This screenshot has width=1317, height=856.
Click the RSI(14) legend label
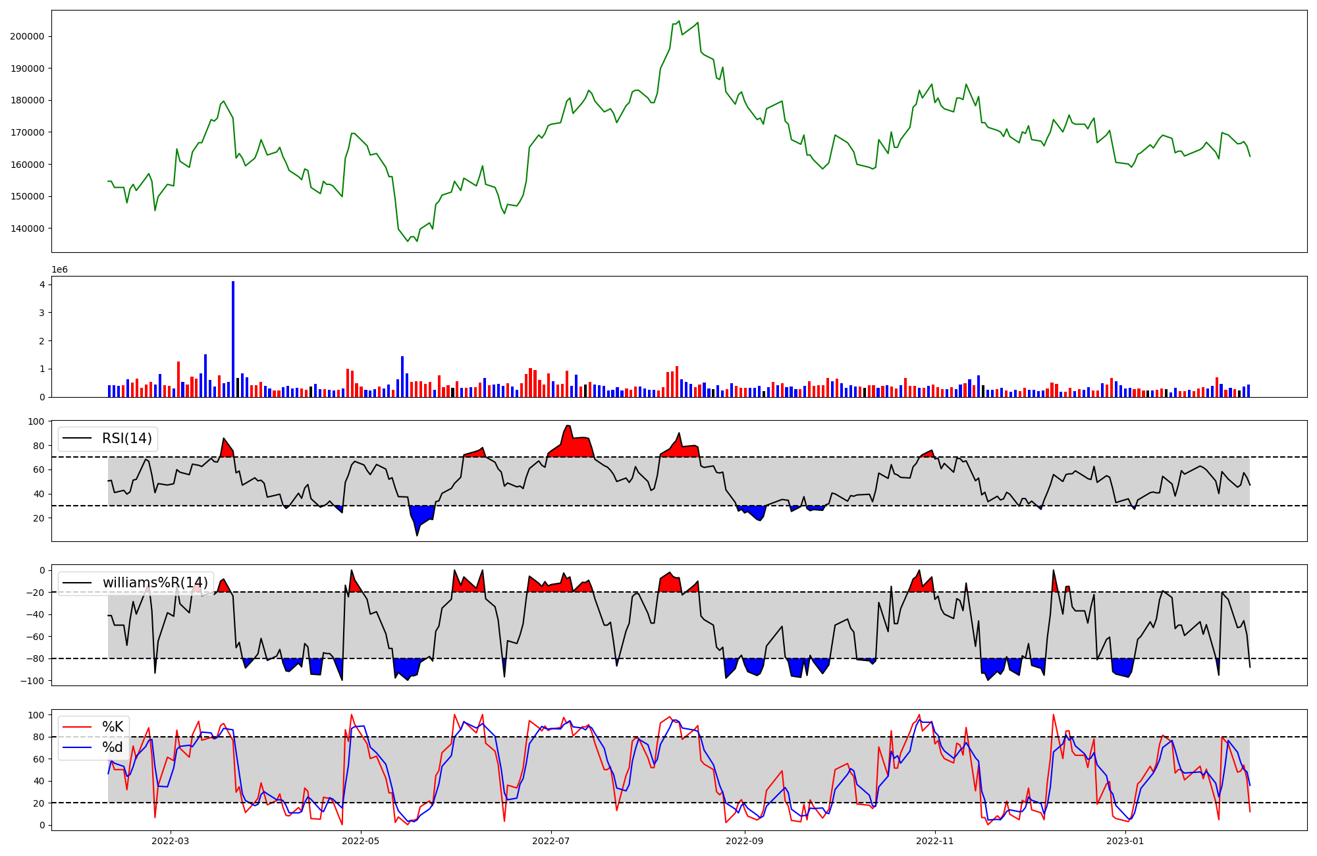click(x=126, y=439)
